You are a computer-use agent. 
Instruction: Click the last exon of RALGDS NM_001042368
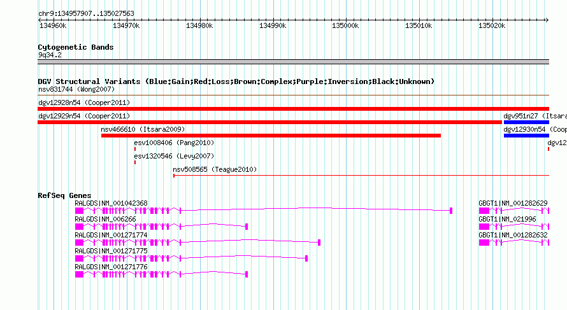[451, 211]
